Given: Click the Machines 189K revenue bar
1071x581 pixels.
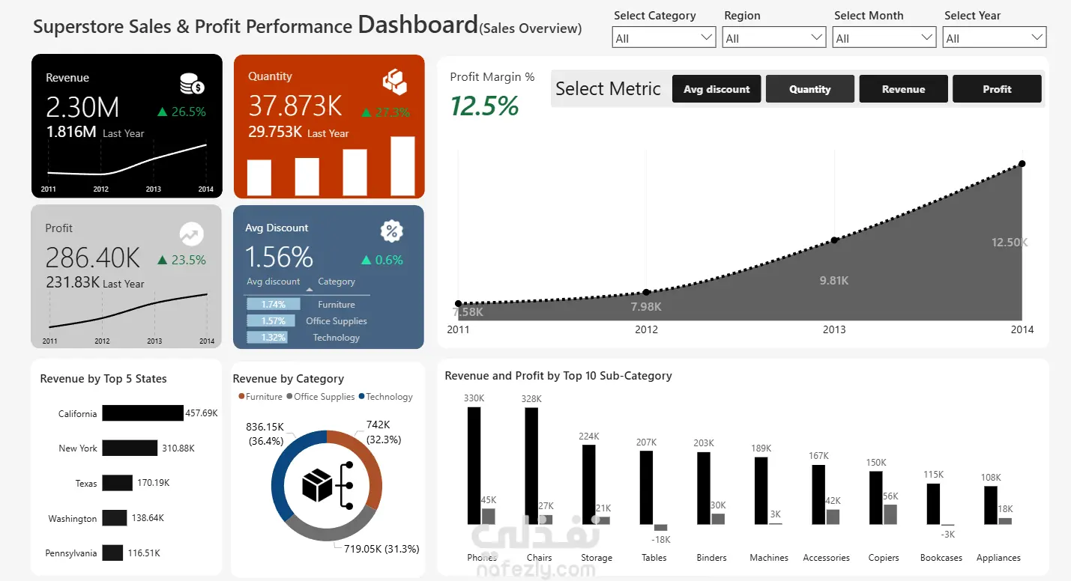Looking at the screenshot, I should click(761, 490).
